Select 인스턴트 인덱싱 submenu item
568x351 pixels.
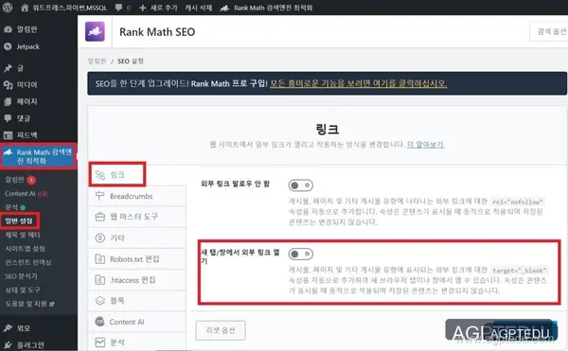pyautogui.click(x=27, y=262)
